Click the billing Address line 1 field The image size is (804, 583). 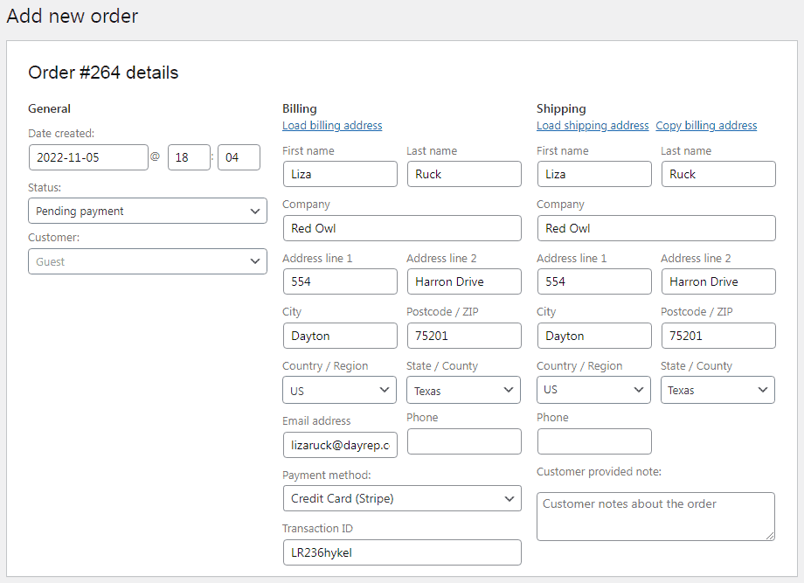[x=340, y=281]
